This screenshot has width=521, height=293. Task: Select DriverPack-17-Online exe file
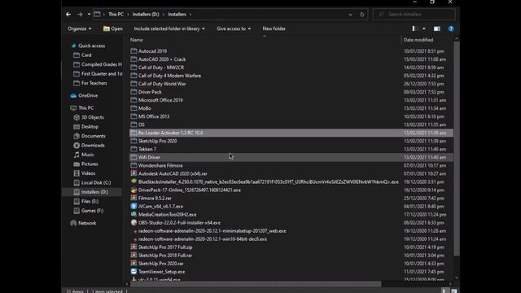190,190
